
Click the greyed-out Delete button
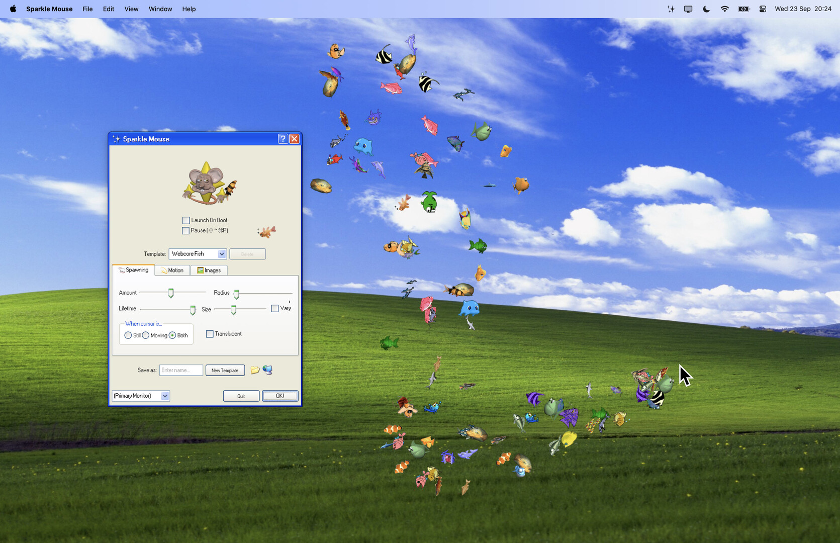[x=247, y=254]
